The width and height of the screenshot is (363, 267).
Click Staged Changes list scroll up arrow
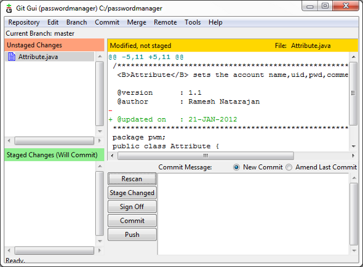click(x=100, y=166)
